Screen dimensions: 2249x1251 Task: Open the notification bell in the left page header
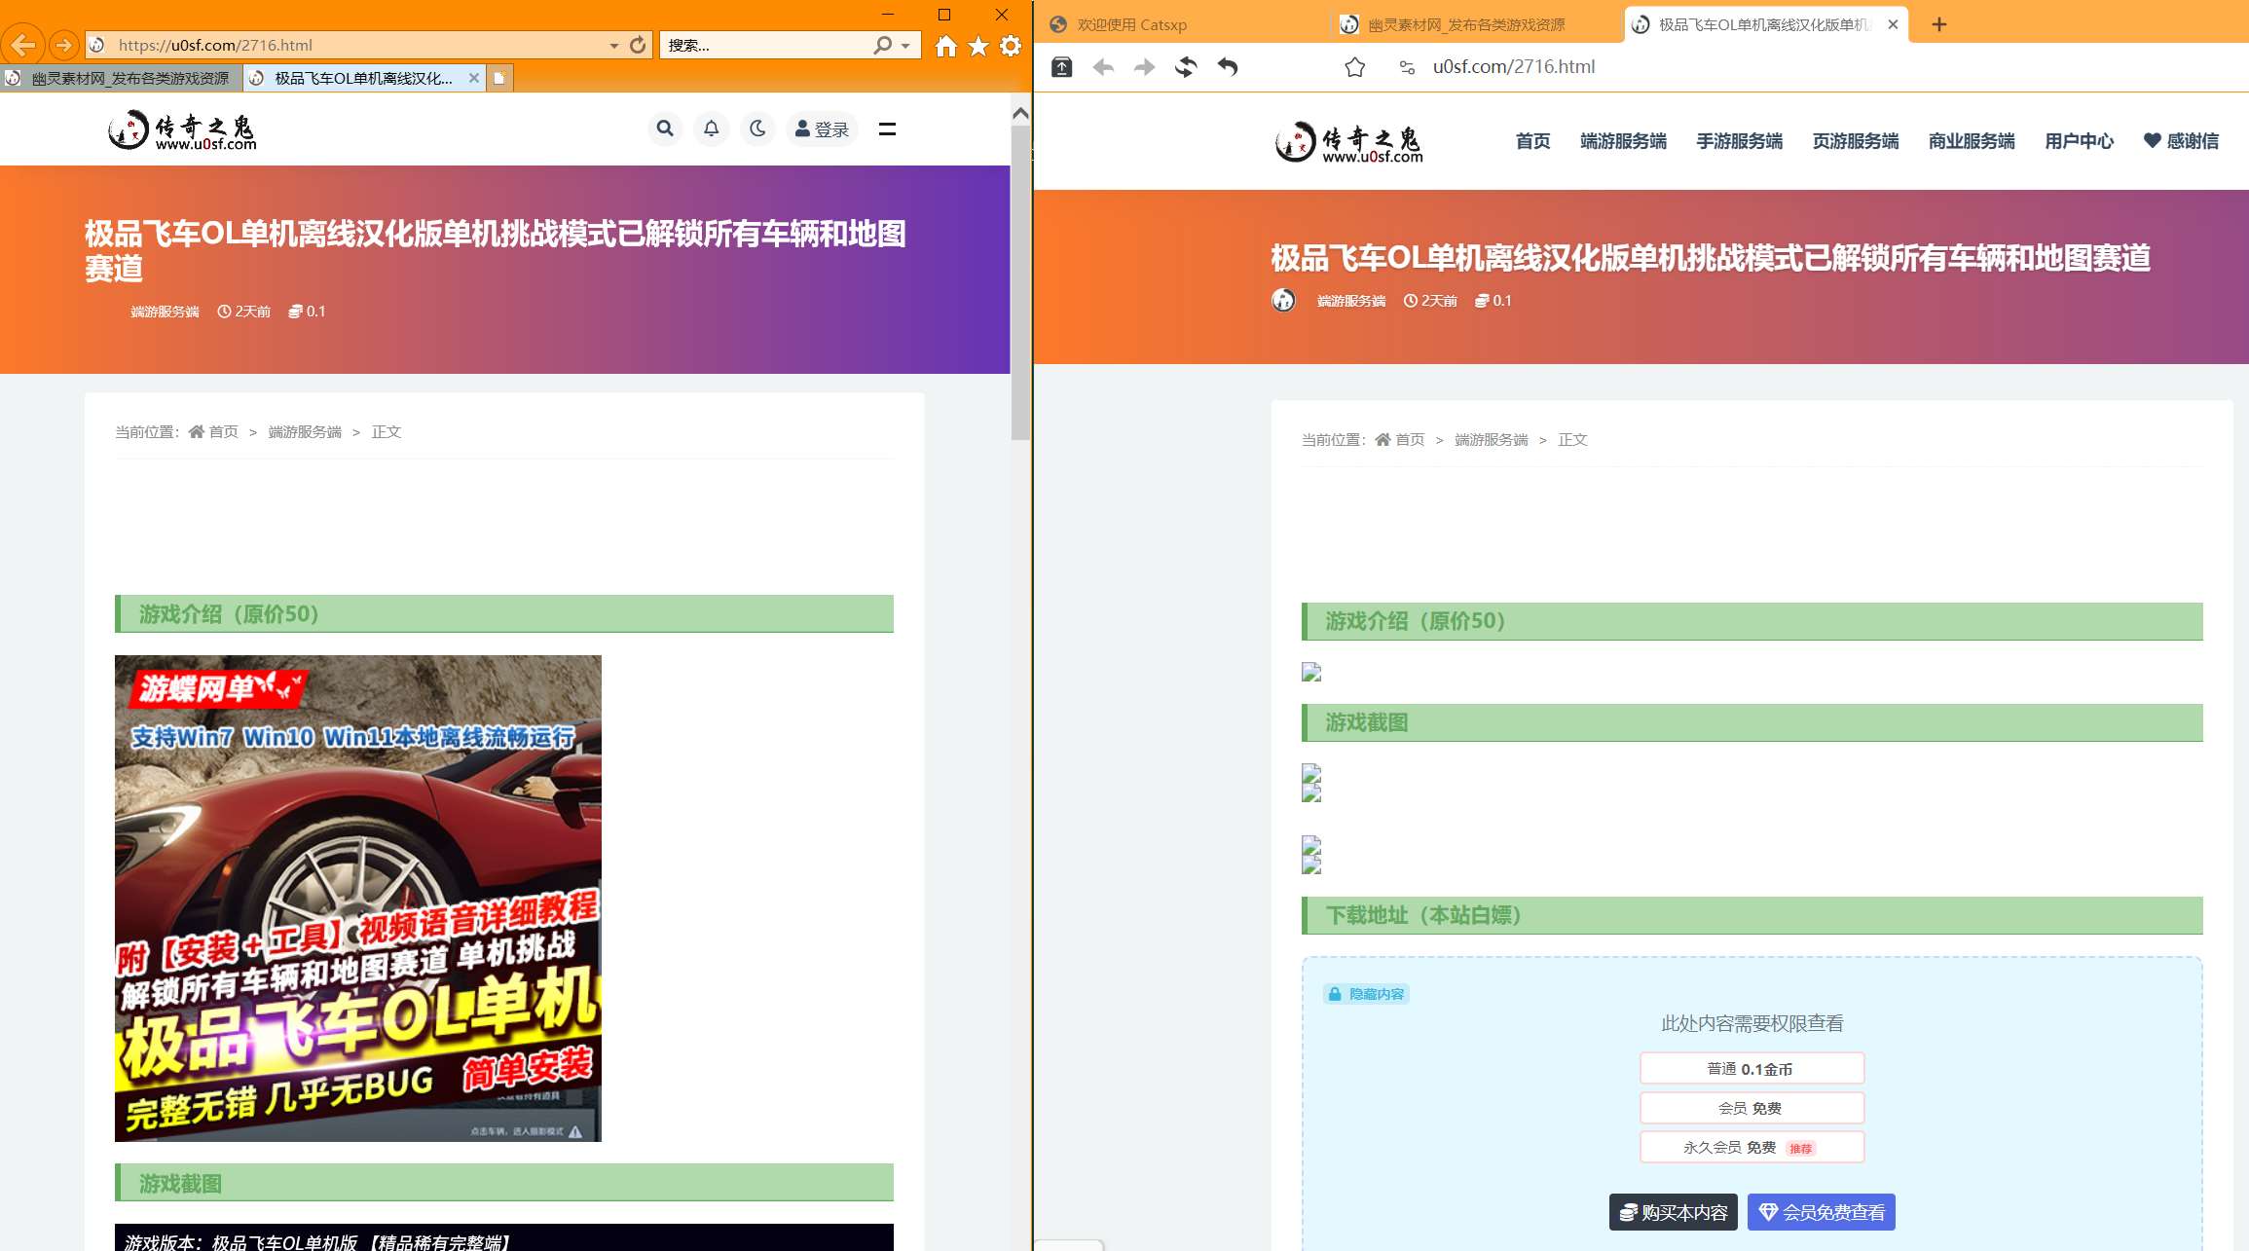click(712, 129)
